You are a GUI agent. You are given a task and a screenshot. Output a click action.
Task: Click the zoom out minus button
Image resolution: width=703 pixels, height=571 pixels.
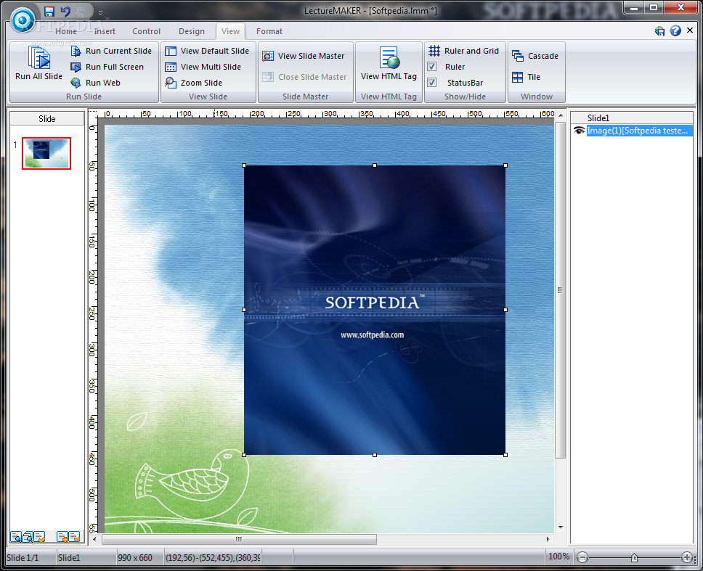(582, 557)
